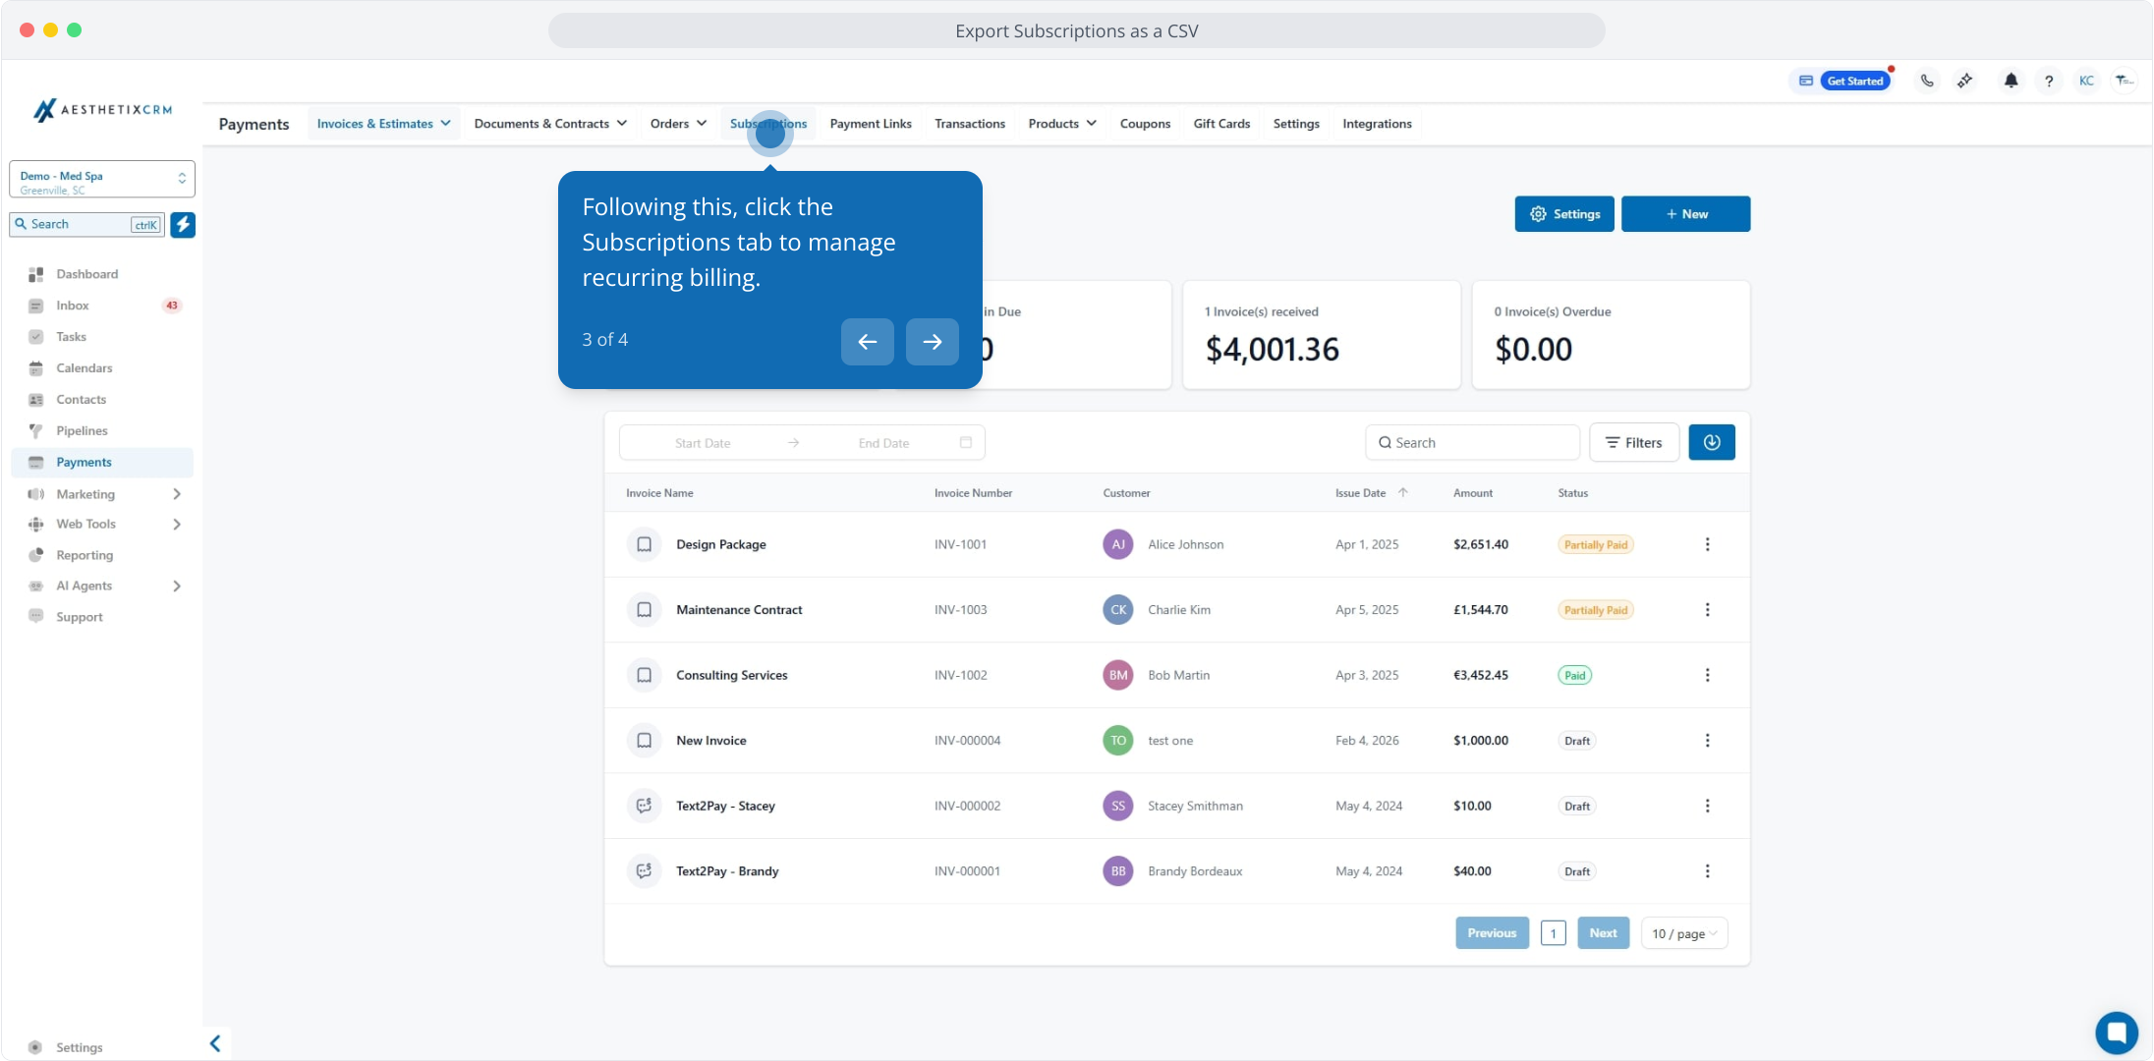Screen dimensions: 2154x1061
Task: Select the Consulting Services invoice checkbox
Action: 644,675
